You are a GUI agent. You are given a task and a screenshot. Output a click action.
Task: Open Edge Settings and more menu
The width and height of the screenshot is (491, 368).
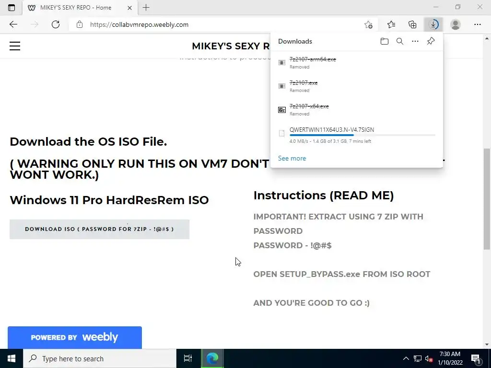pyautogui.click(x=477, y=24)
